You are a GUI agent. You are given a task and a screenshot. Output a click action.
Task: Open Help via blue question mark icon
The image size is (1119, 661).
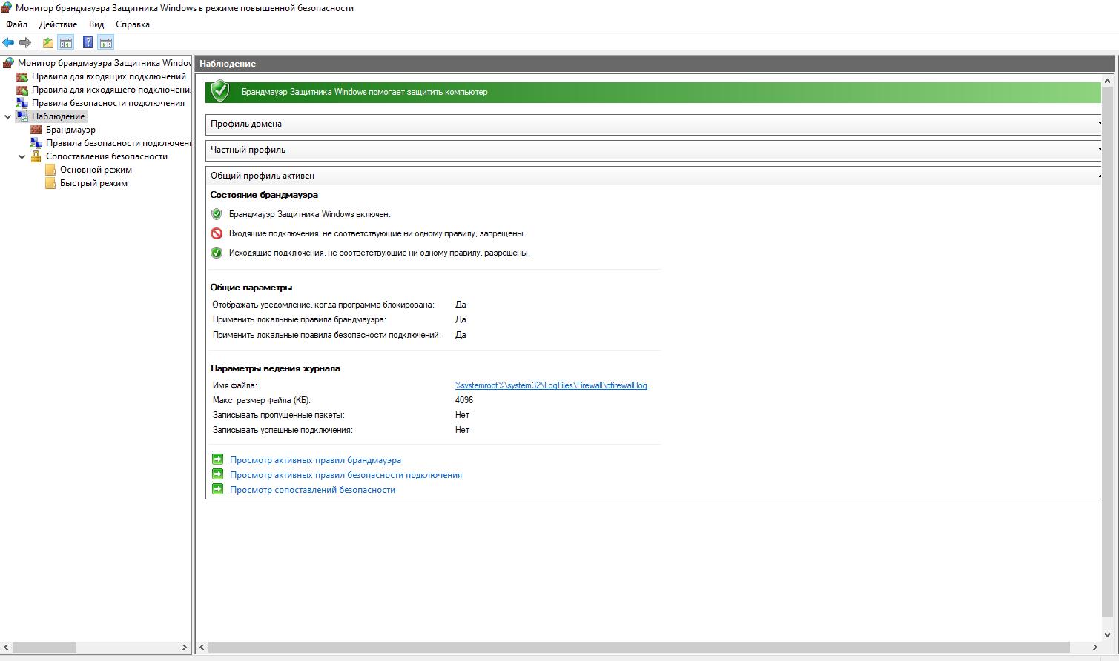(x=88, y=43)
